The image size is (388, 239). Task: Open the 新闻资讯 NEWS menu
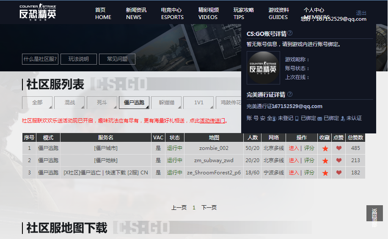[136, 14]
